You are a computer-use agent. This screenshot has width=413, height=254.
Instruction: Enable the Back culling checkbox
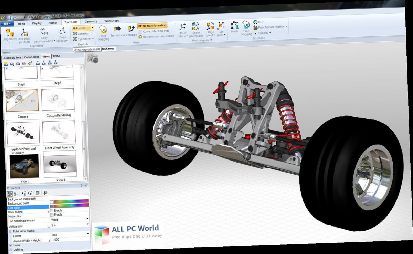tap(52, 210)
